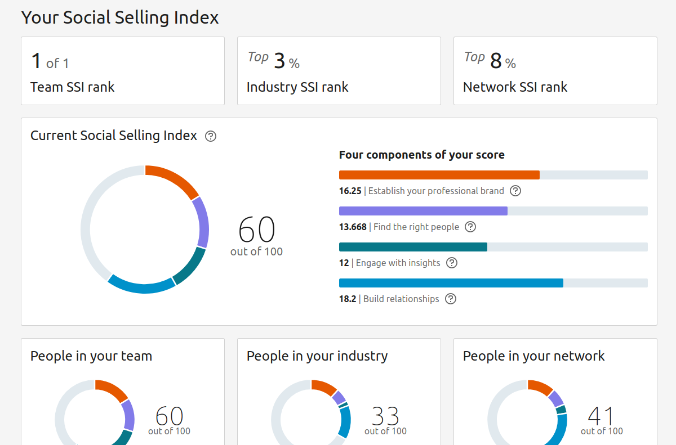676x445 pixels.
Task: Open Build relationships help tooltip icon
Action: tap(451, 299)
